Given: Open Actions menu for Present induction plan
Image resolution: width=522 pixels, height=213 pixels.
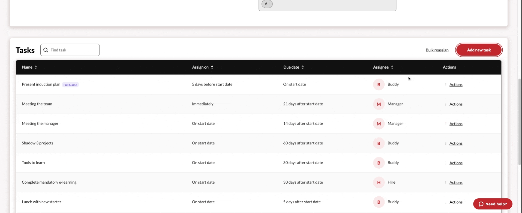Looking at the screenshot, I should click(455, 85).
